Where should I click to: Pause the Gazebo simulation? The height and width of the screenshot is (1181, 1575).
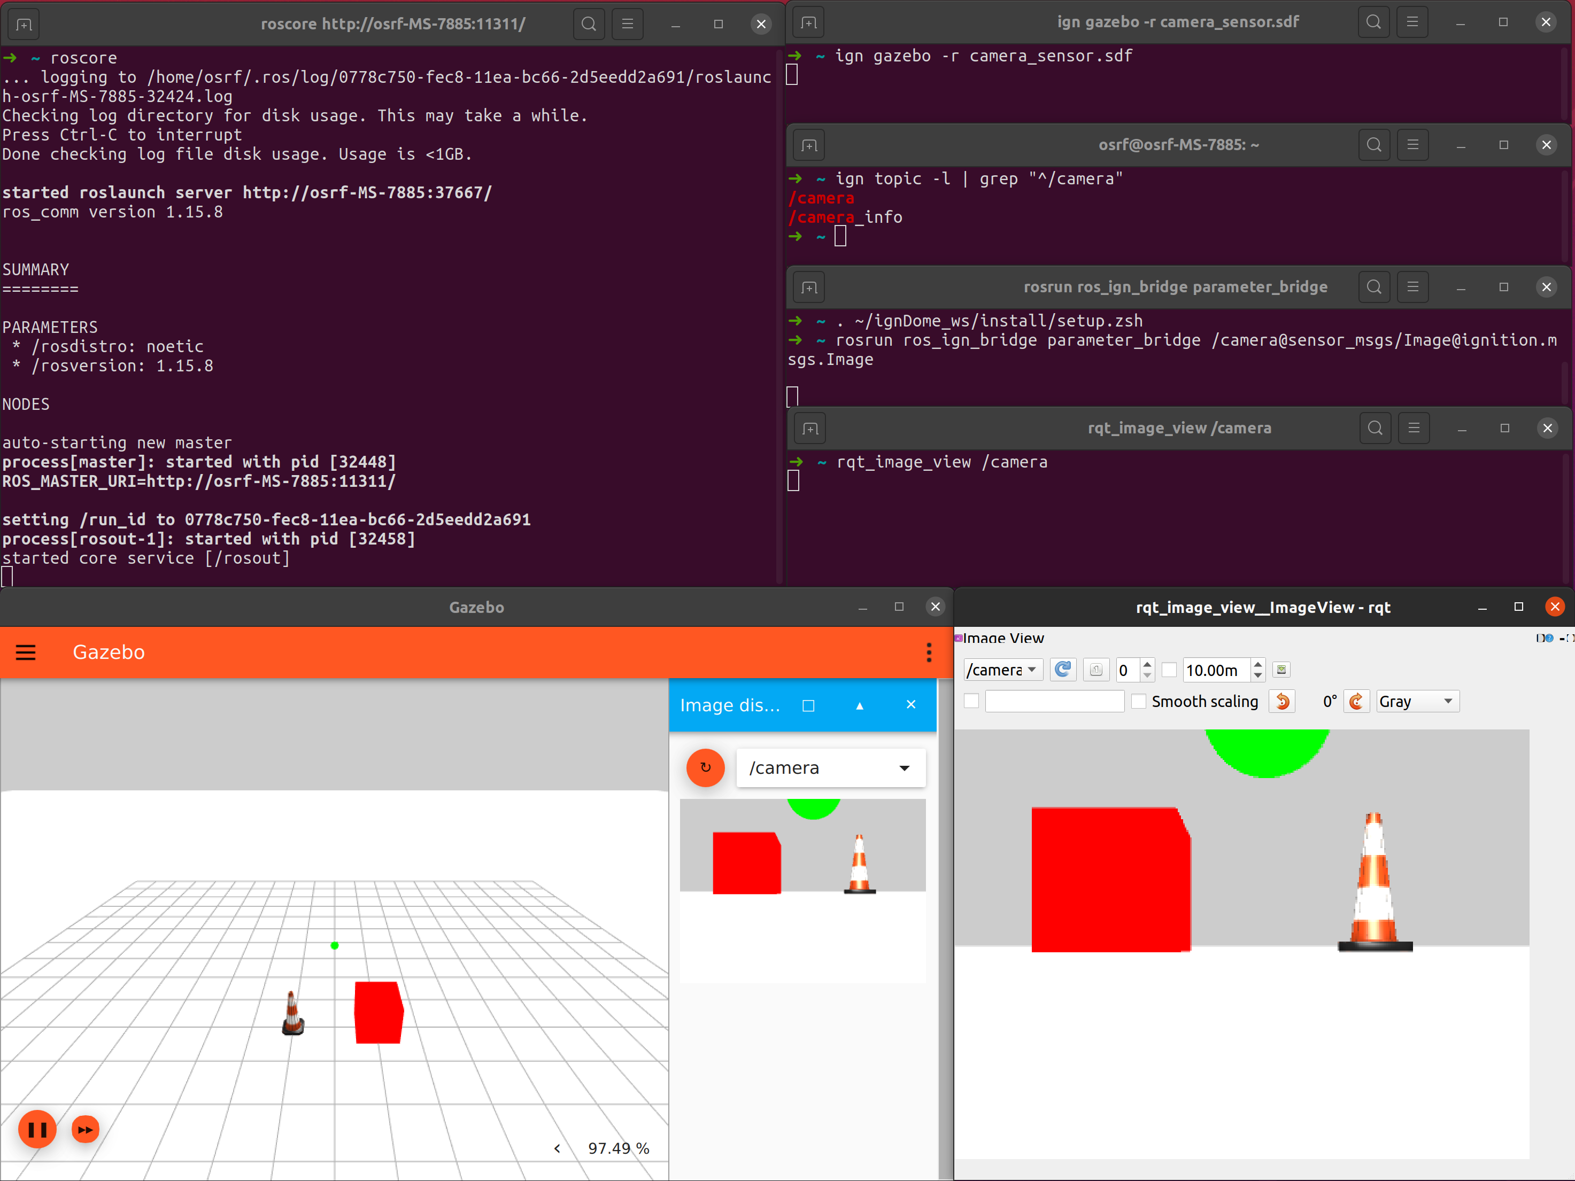tap(37, 1129)
